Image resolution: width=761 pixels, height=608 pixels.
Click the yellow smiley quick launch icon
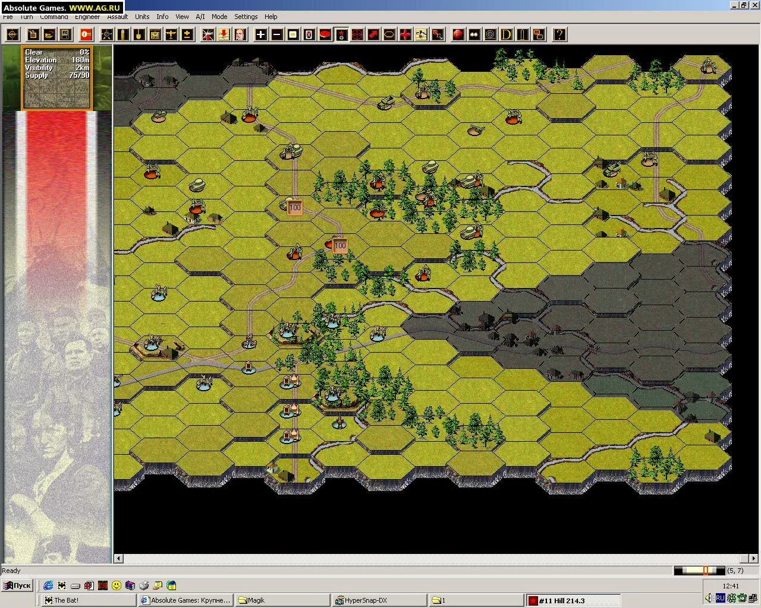(117, 585)
